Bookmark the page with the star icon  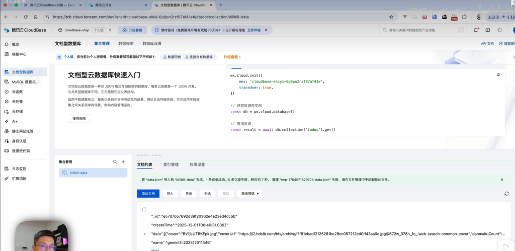[391, 17]
